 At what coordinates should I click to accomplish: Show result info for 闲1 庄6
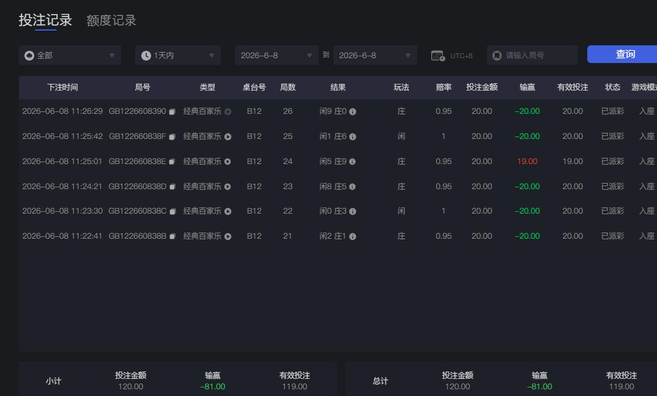[353, 136]
